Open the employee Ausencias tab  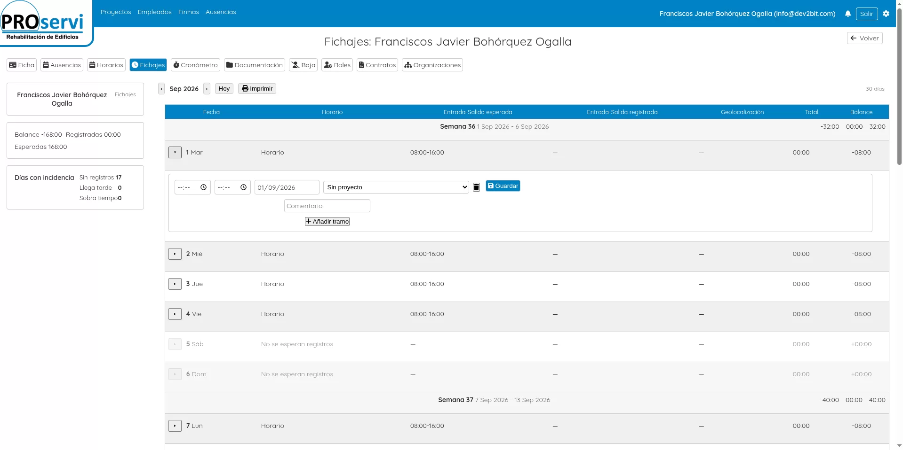(x=62, y=65)
